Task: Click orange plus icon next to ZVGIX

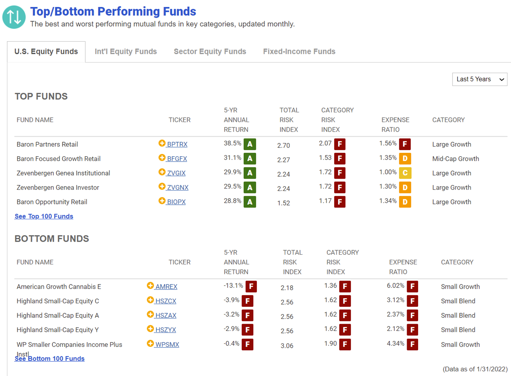Action: pyautogui.click(x=162, y=172)
